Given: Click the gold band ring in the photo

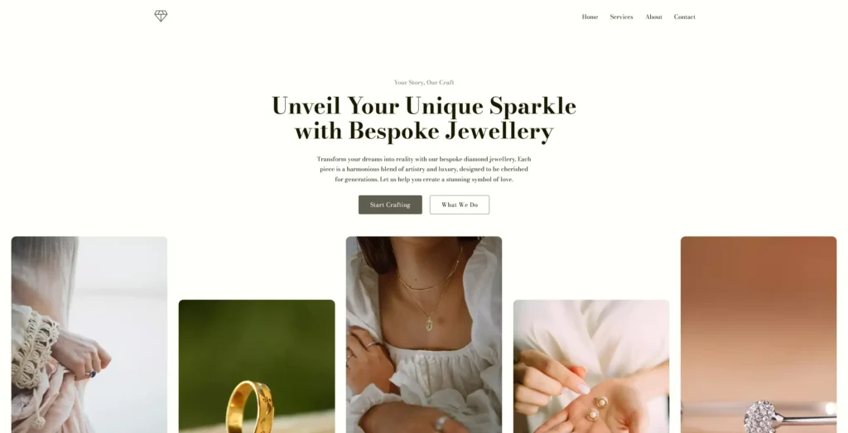Looking at the screenshot, I should (x=251, y=407).
